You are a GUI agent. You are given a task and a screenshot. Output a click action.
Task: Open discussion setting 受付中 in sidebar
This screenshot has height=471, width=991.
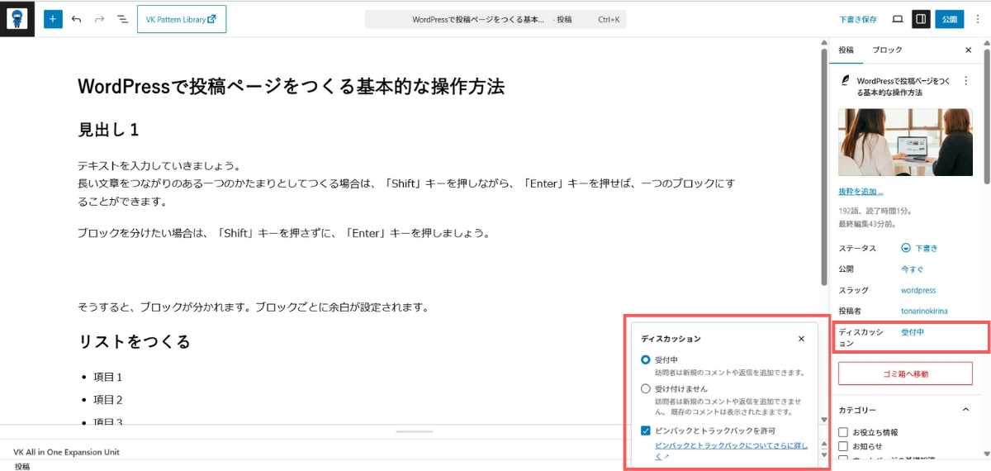point(913,332)
